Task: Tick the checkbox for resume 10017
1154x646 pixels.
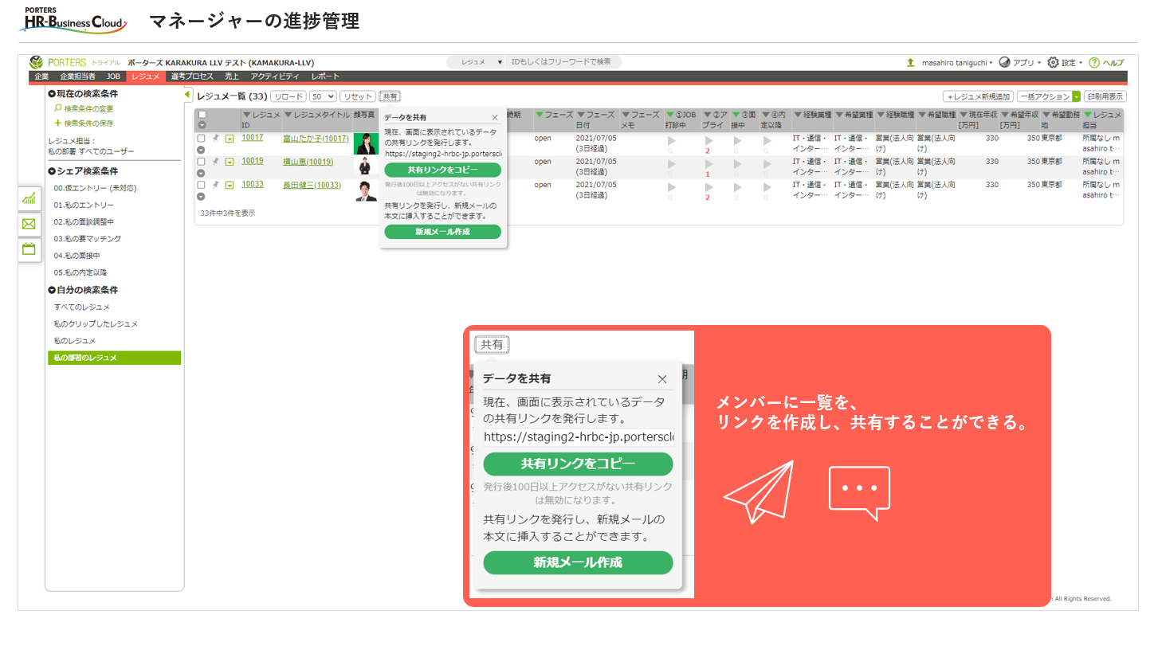Action: (x=202, y=139)
